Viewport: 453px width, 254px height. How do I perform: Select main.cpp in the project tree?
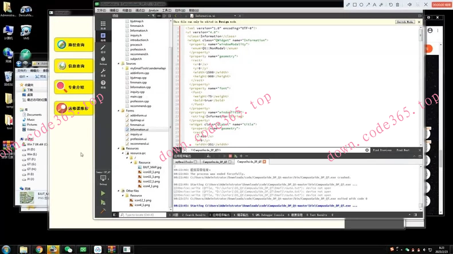[x=136, y=97]
